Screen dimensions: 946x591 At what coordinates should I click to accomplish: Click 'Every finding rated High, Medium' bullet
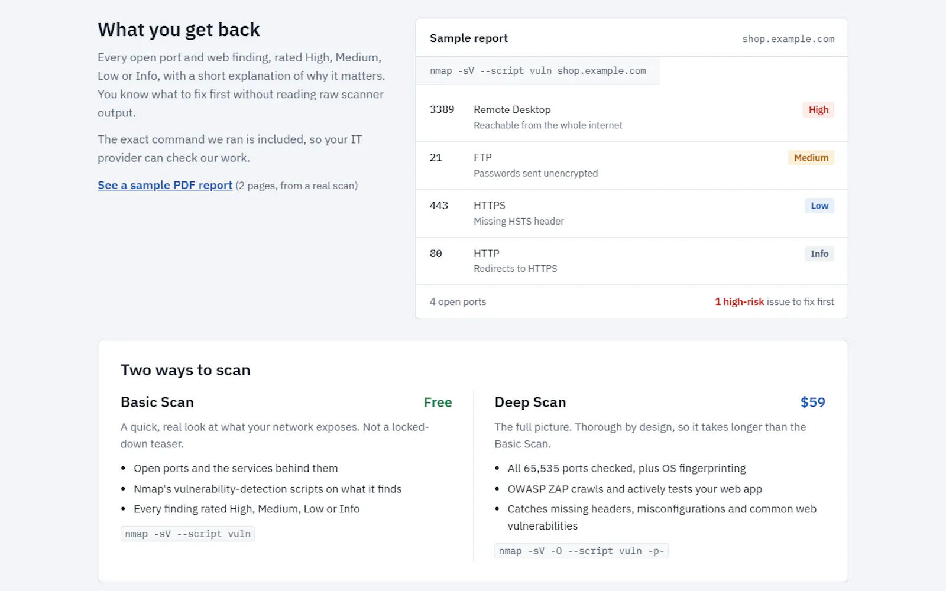tap(247, 509)
